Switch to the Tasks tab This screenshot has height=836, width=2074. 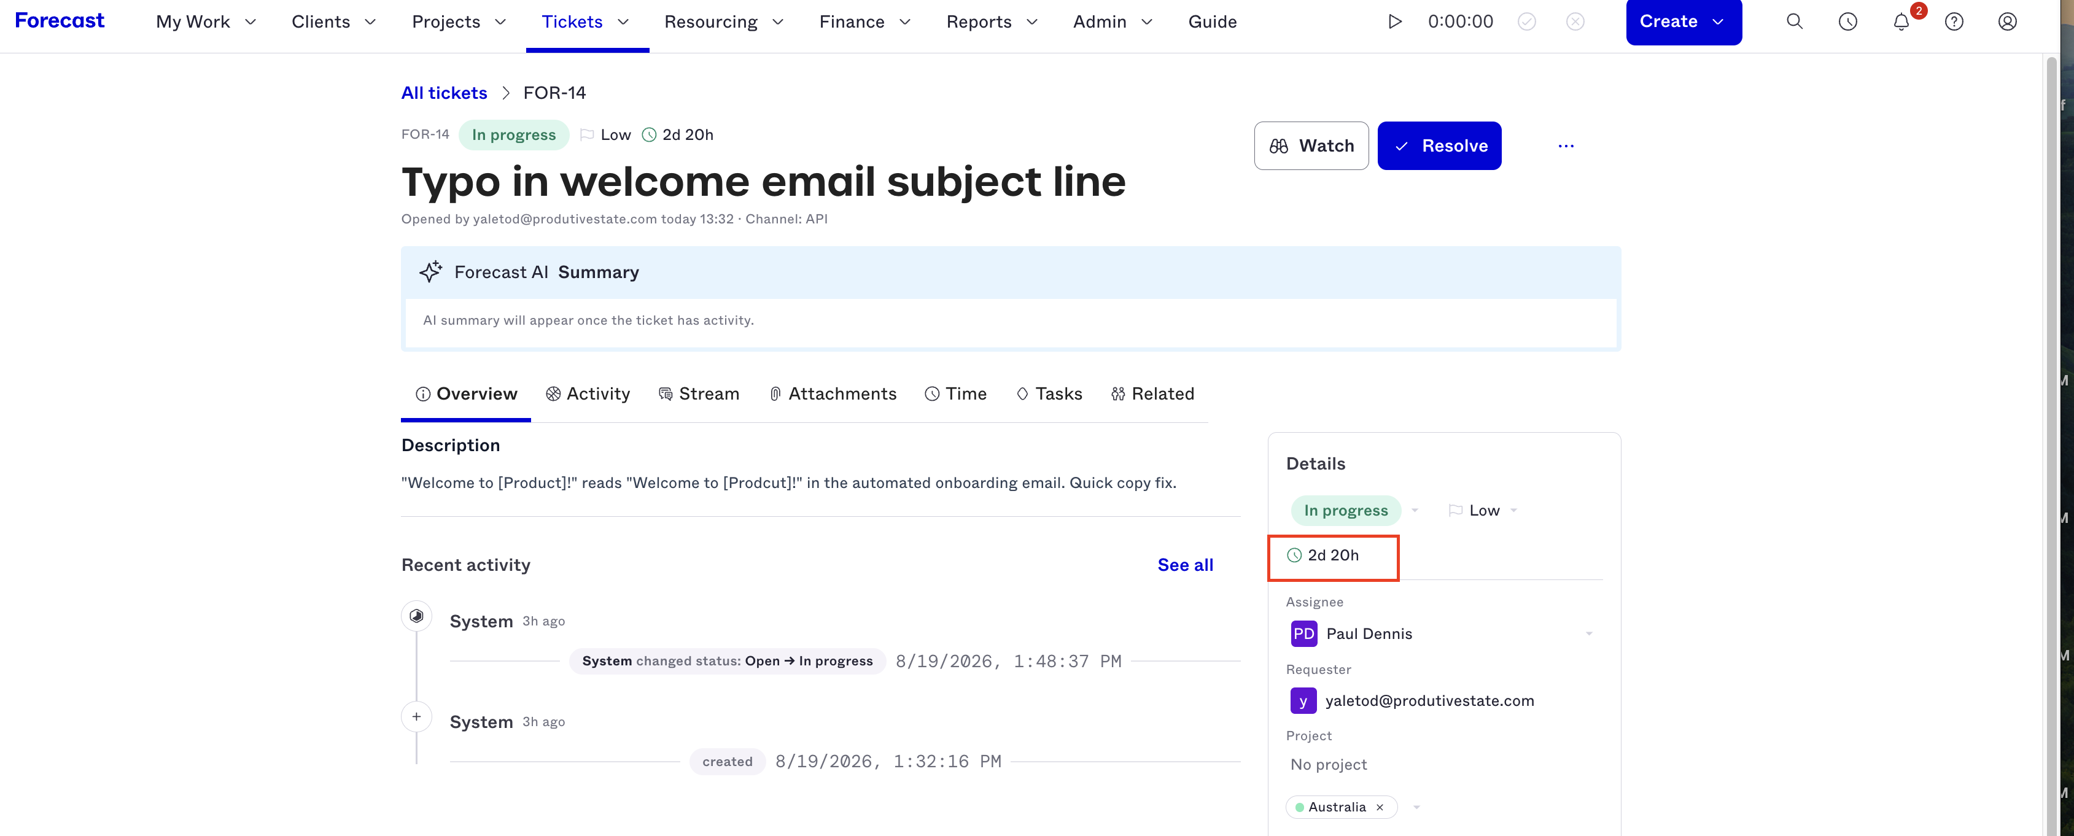(1049, 393)
